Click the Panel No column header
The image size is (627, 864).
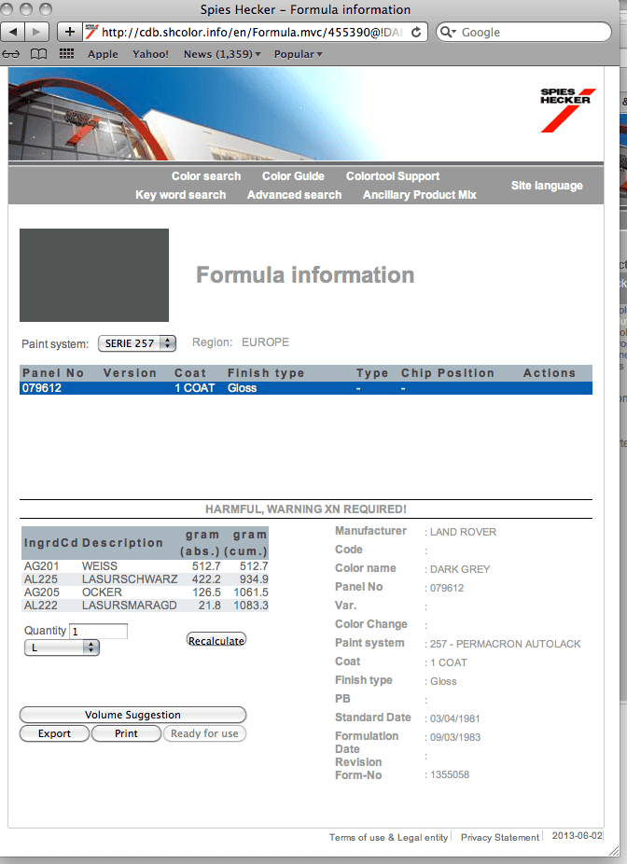click(x=53, y=373)
